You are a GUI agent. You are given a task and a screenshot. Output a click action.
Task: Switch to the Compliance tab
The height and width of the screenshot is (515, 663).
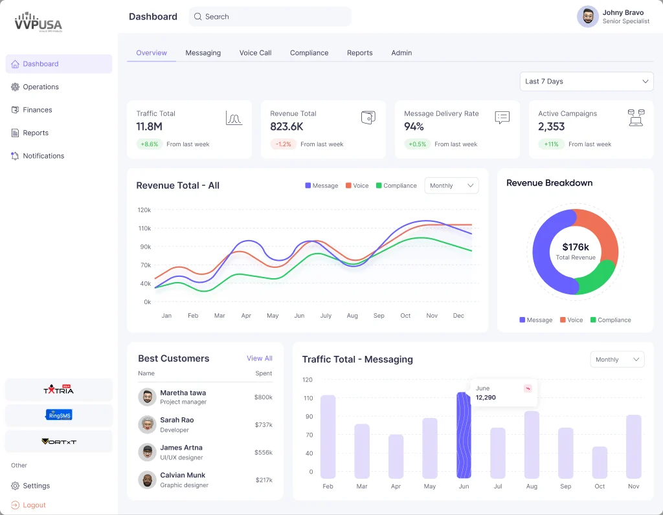309,53
